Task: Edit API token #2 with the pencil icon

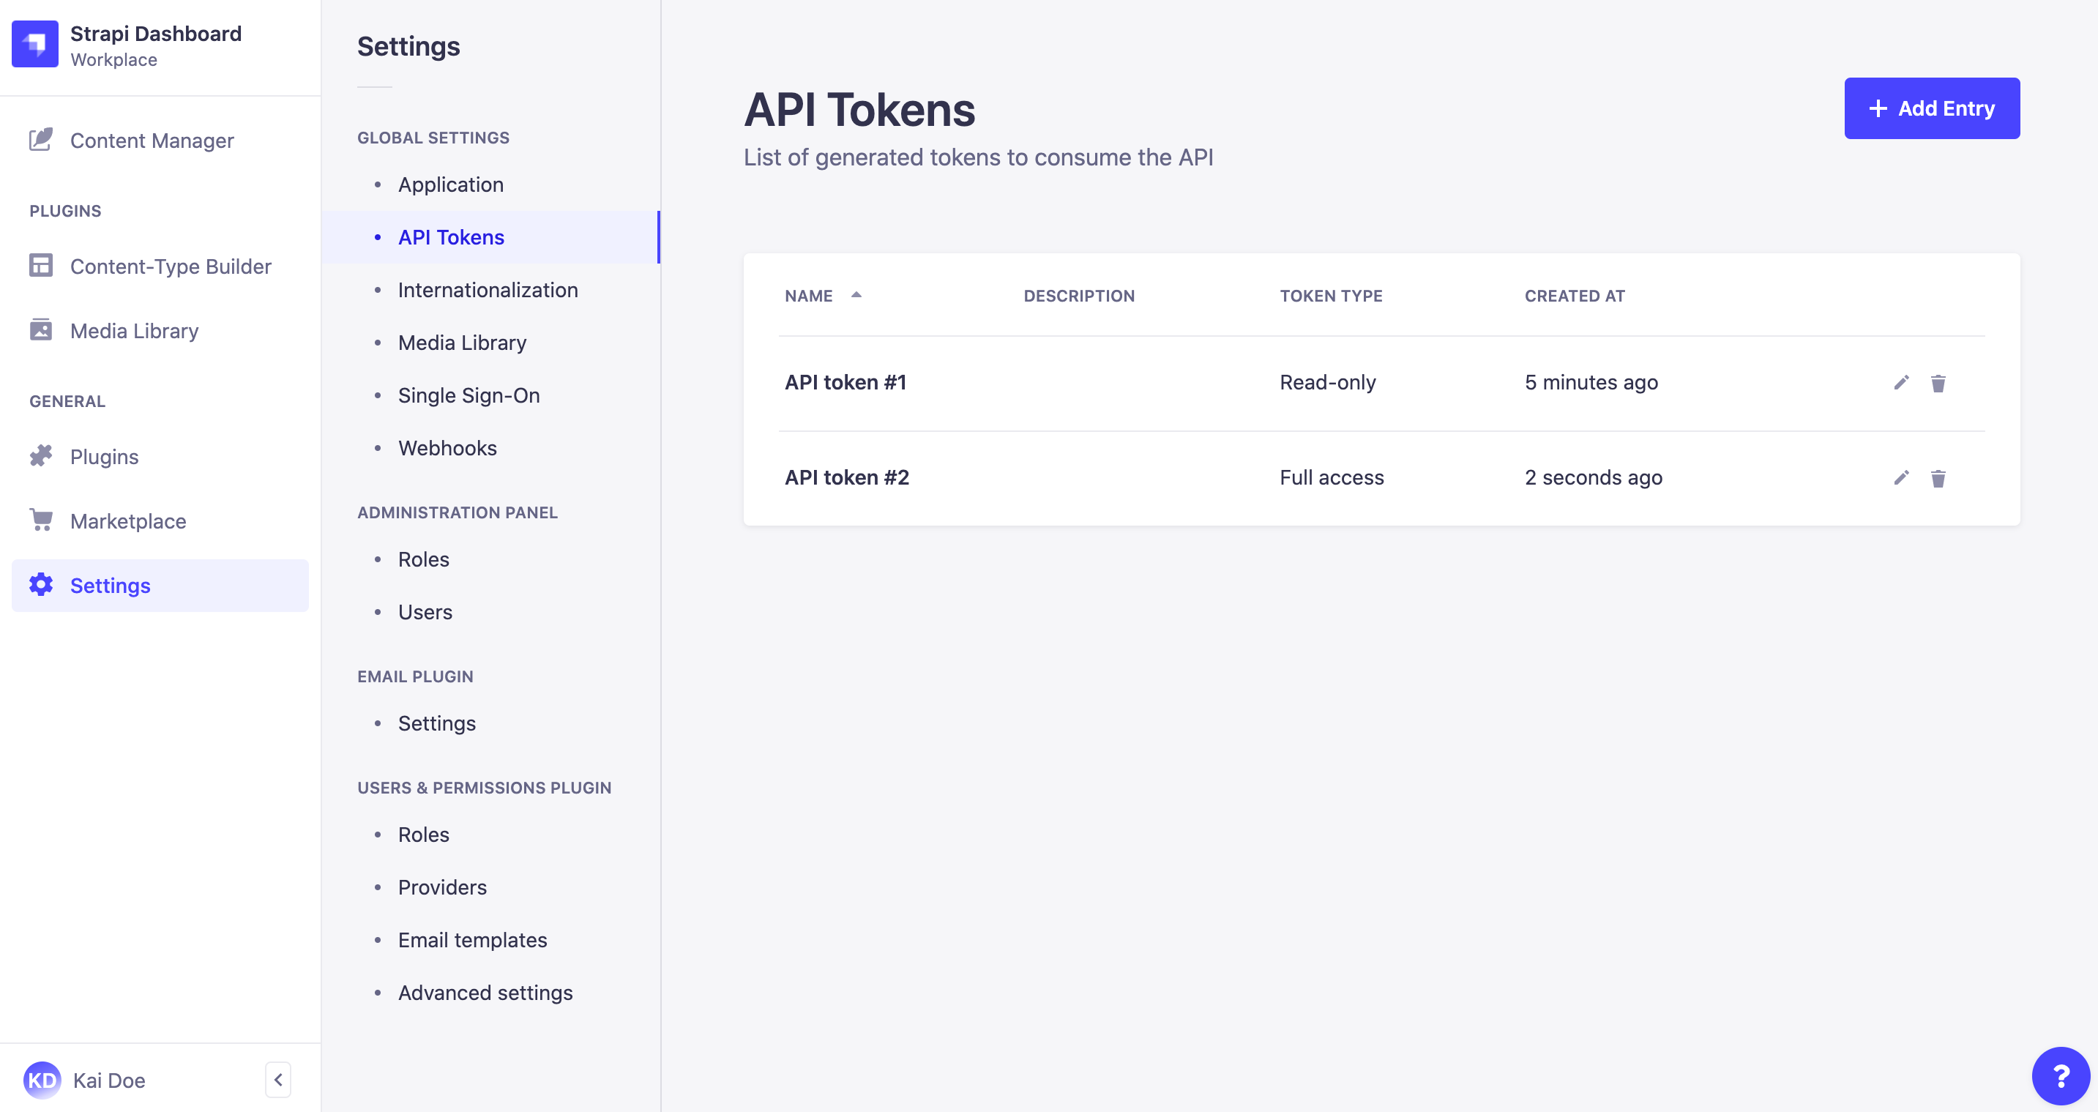Action: 1901,478
